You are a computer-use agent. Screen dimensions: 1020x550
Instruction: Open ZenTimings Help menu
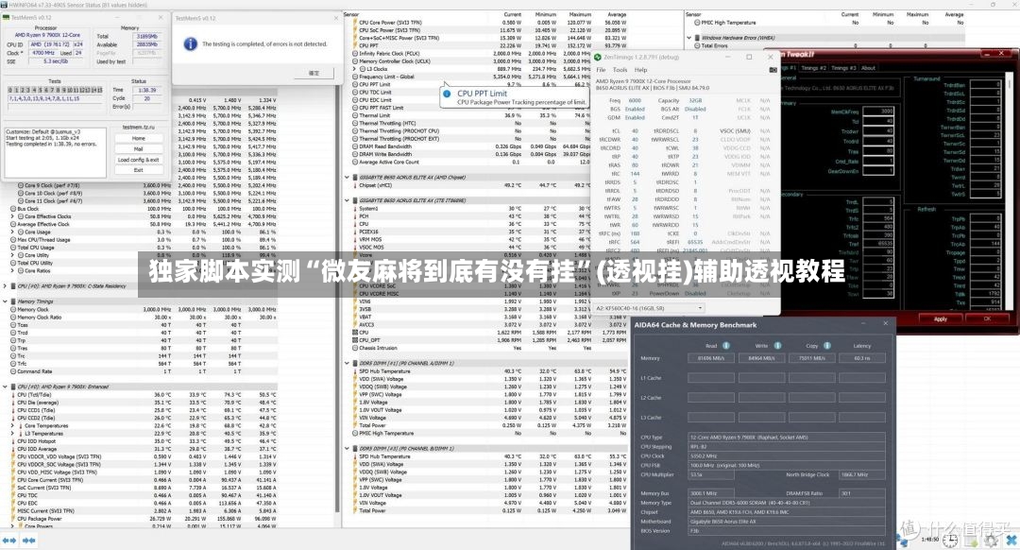tap(640, 70)
